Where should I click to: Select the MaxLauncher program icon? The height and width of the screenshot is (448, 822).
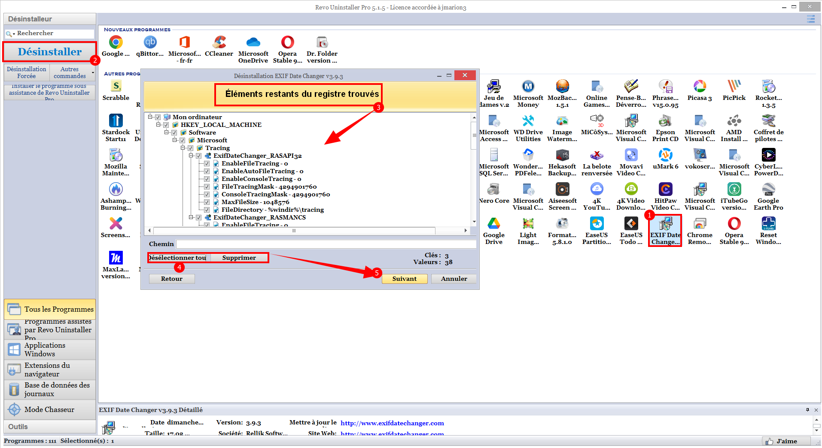click(x=116, y=258)
